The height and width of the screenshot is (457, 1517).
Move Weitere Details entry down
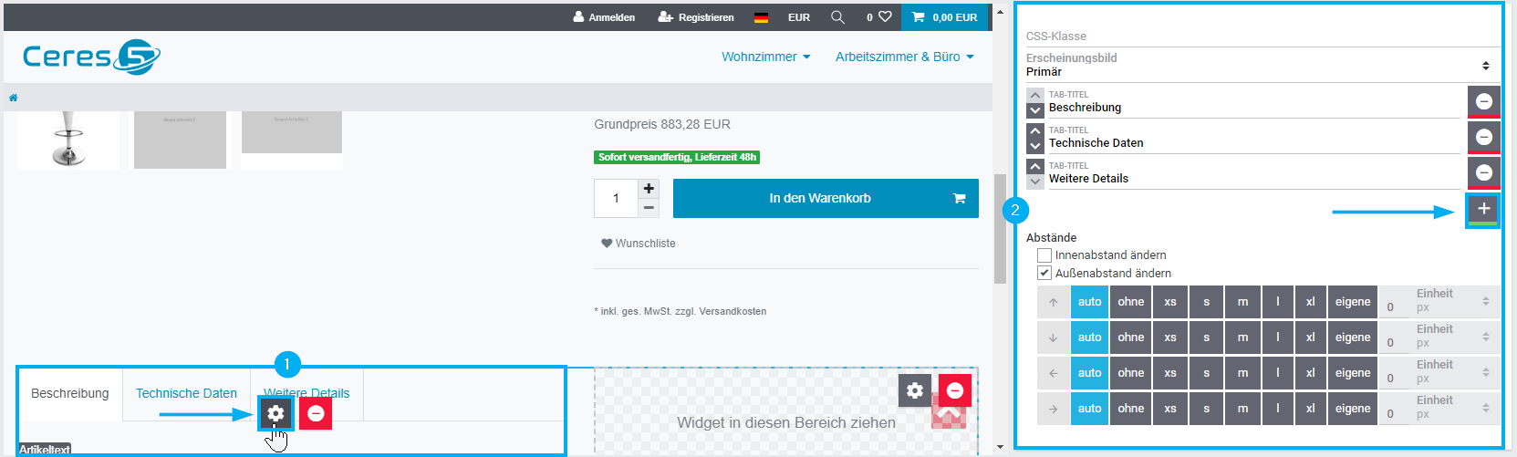1034,182
